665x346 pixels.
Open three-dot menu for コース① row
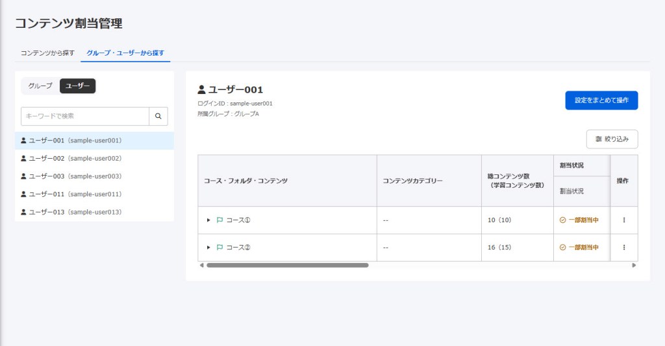tap(624, 220)
